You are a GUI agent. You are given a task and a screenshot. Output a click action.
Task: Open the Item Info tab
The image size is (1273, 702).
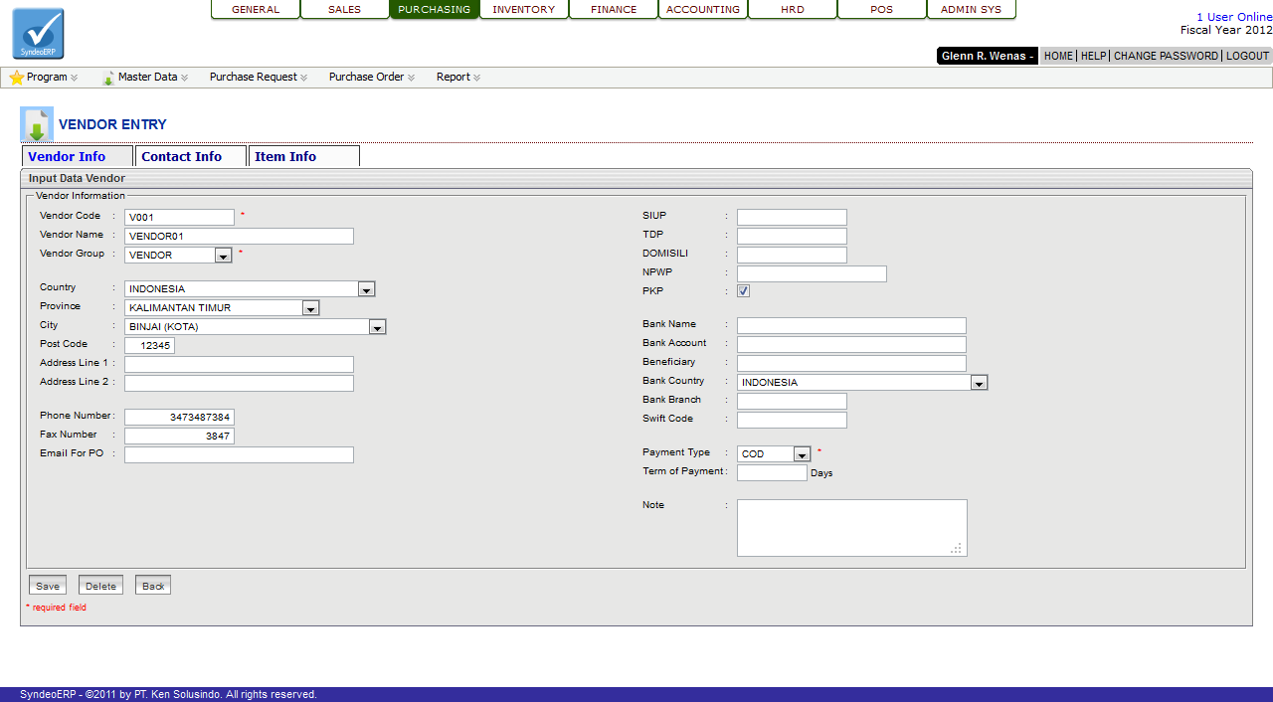point(285,156)
